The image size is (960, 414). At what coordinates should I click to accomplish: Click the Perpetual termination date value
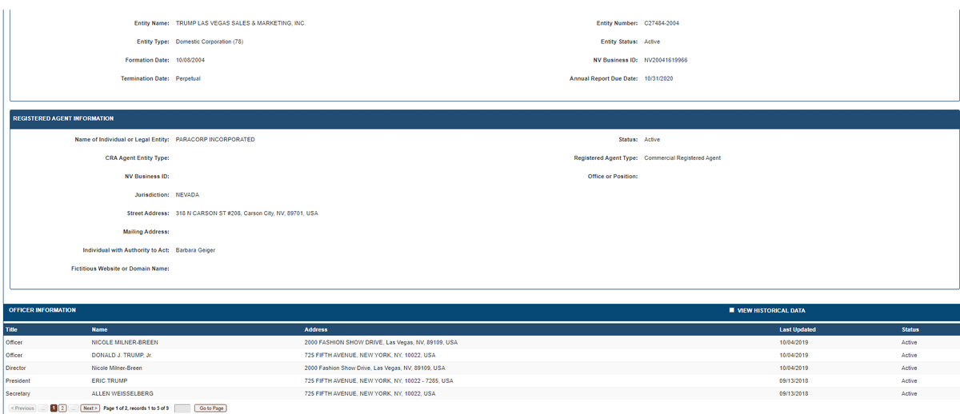pos(188,78)
